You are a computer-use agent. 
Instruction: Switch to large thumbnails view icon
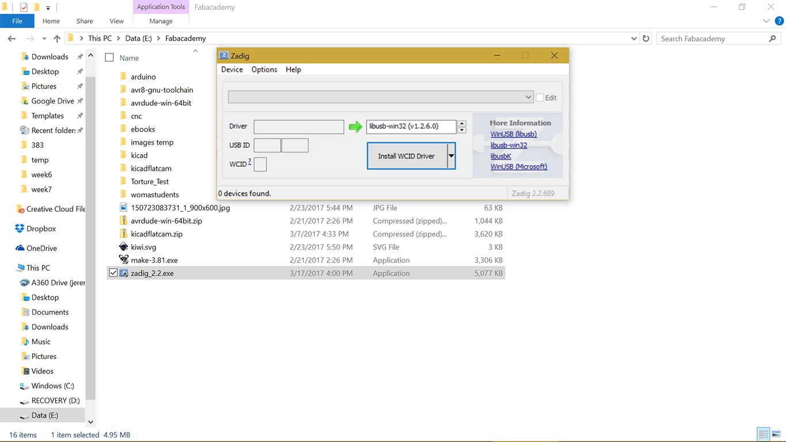pos(776,435)
